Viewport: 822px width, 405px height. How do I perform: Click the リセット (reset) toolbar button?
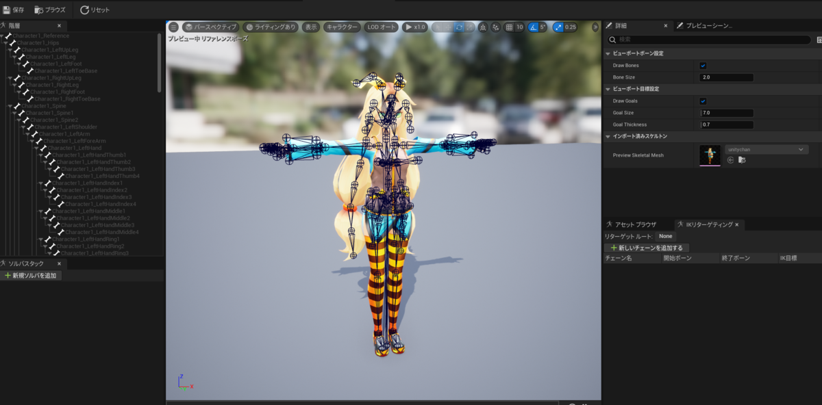tap(95, 10)
